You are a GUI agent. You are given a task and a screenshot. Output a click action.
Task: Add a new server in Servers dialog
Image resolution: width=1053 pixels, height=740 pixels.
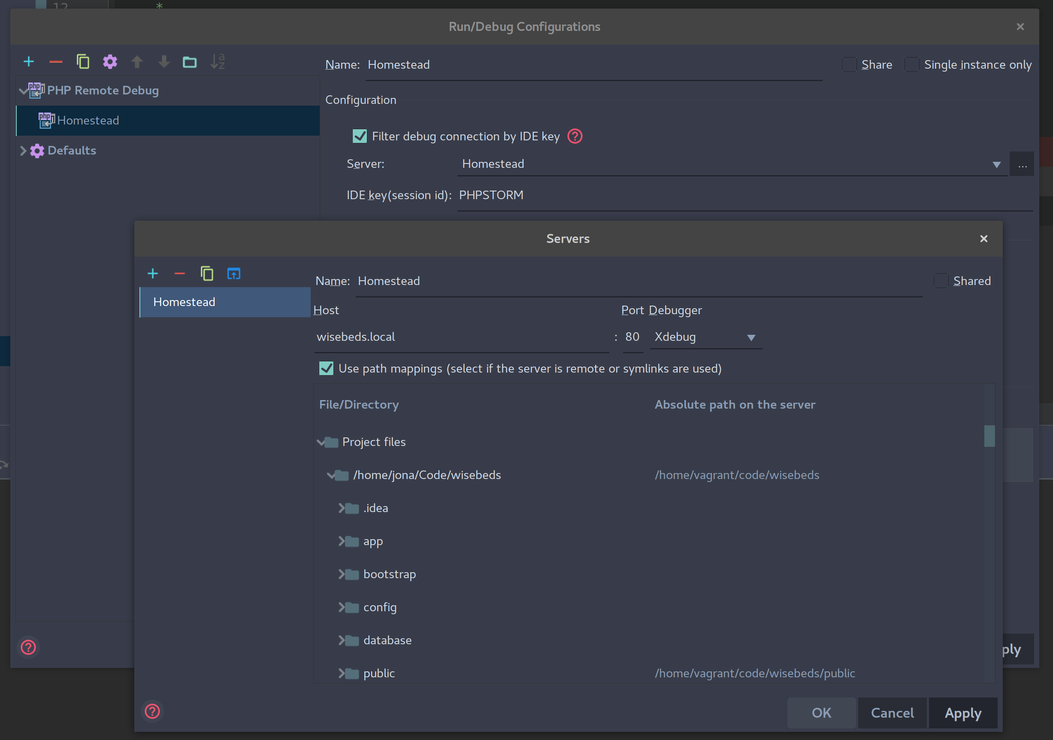pos(153,274)
